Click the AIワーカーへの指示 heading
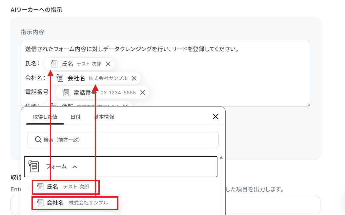Screen dimensions: 345x215 pos(36,10)
